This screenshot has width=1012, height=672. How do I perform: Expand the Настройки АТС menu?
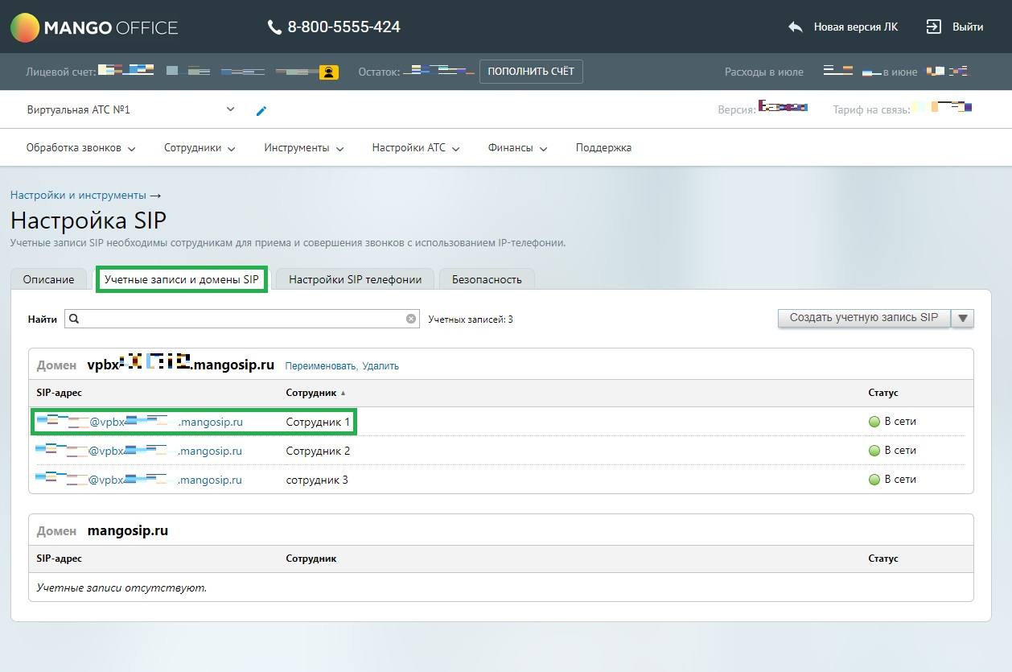pos(416,148)
